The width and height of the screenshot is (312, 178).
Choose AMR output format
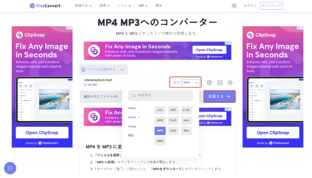pyautogui.click(x=160, y=121)
